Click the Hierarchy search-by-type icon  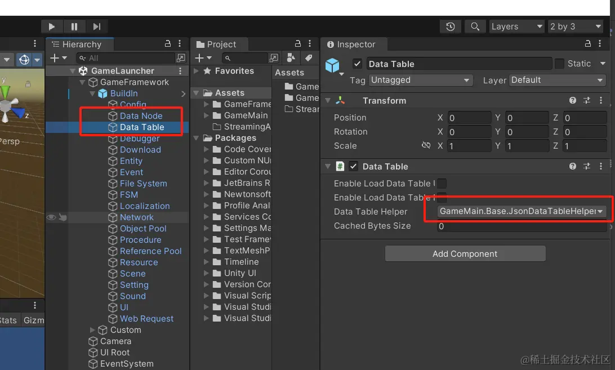[x=181, y=58]
